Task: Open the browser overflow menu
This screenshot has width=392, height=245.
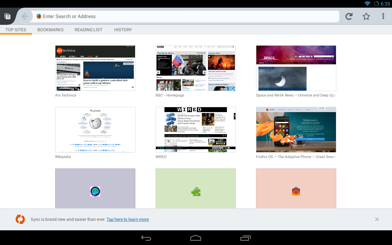Action: 383,16
